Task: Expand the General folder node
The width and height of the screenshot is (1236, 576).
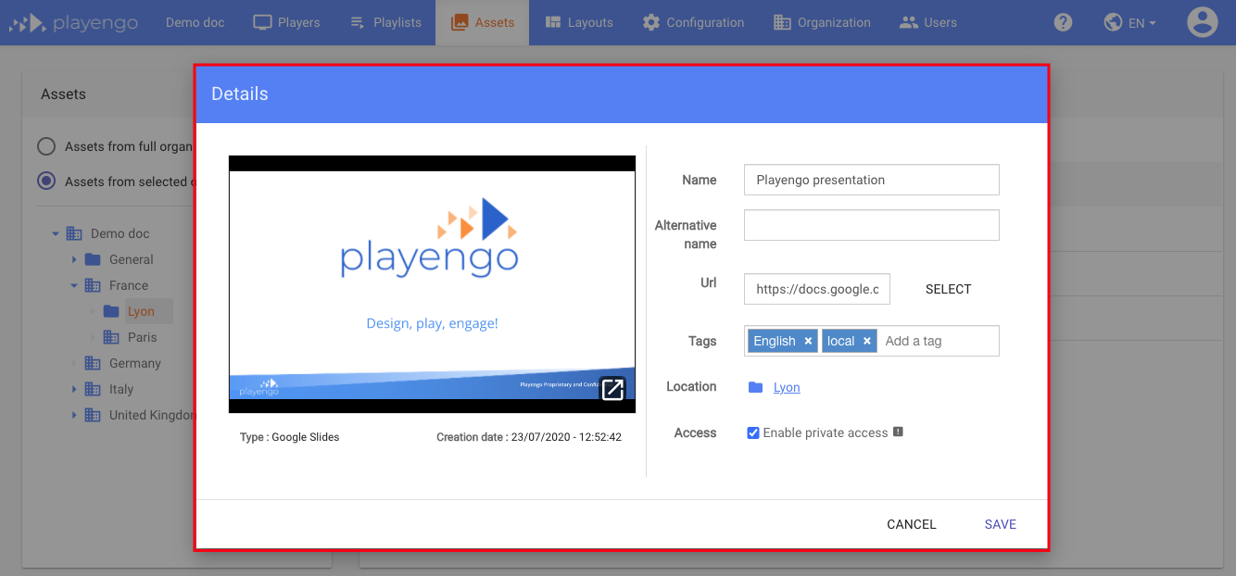Action: (74, 259)
